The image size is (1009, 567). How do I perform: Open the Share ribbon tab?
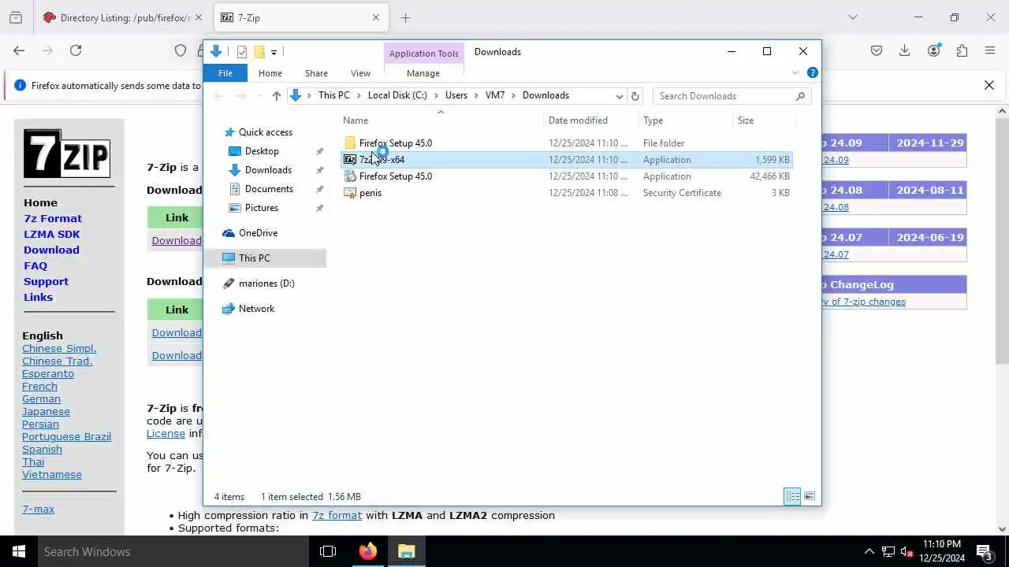point(316,73)
